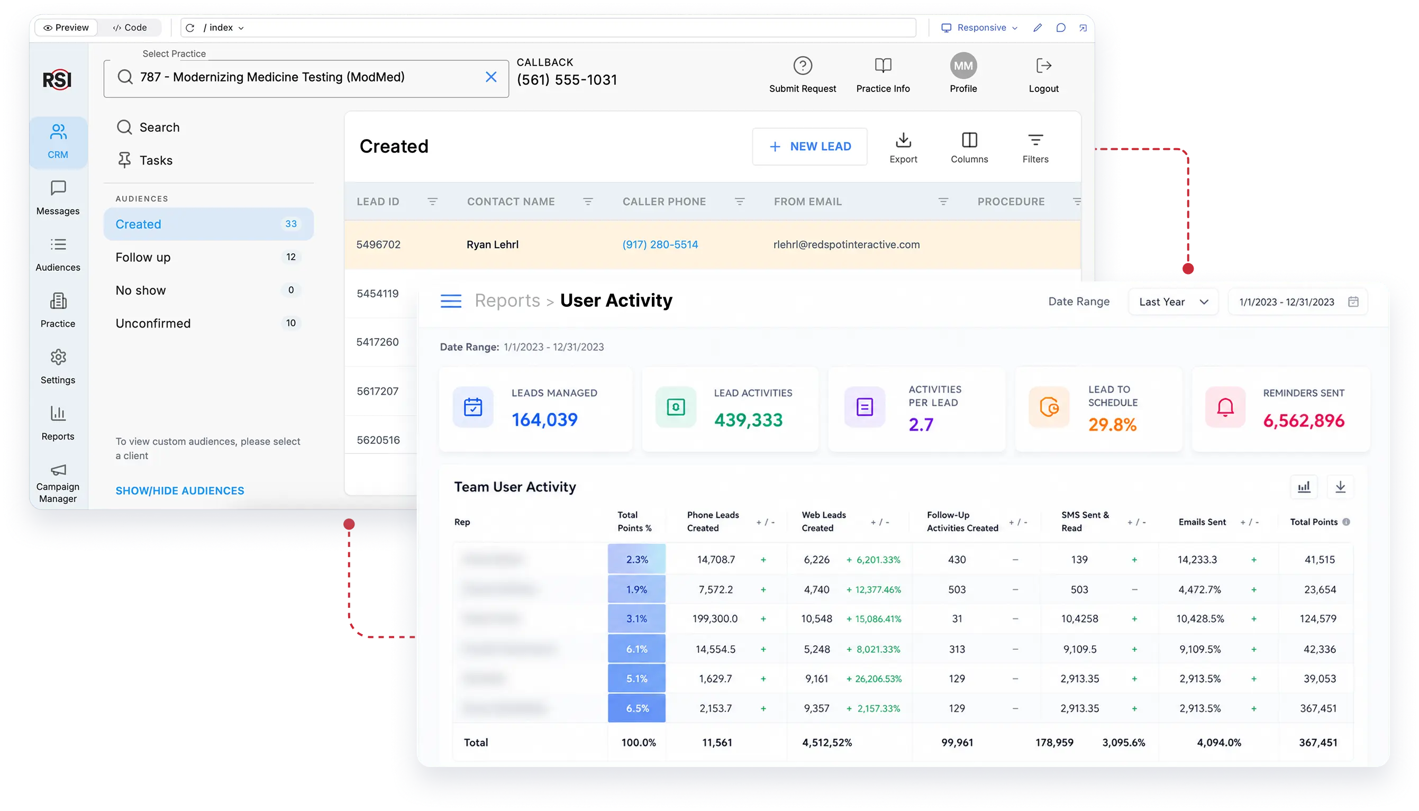Open Audiences in the left sidebar
1419x811 pixels.
pyautogui.click(x=58, y=254)
